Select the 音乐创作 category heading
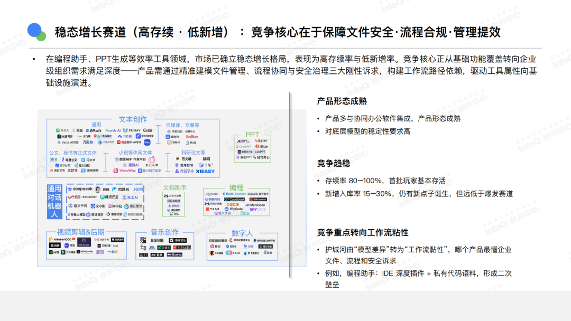The image size is (571, 321). [164, 232]
